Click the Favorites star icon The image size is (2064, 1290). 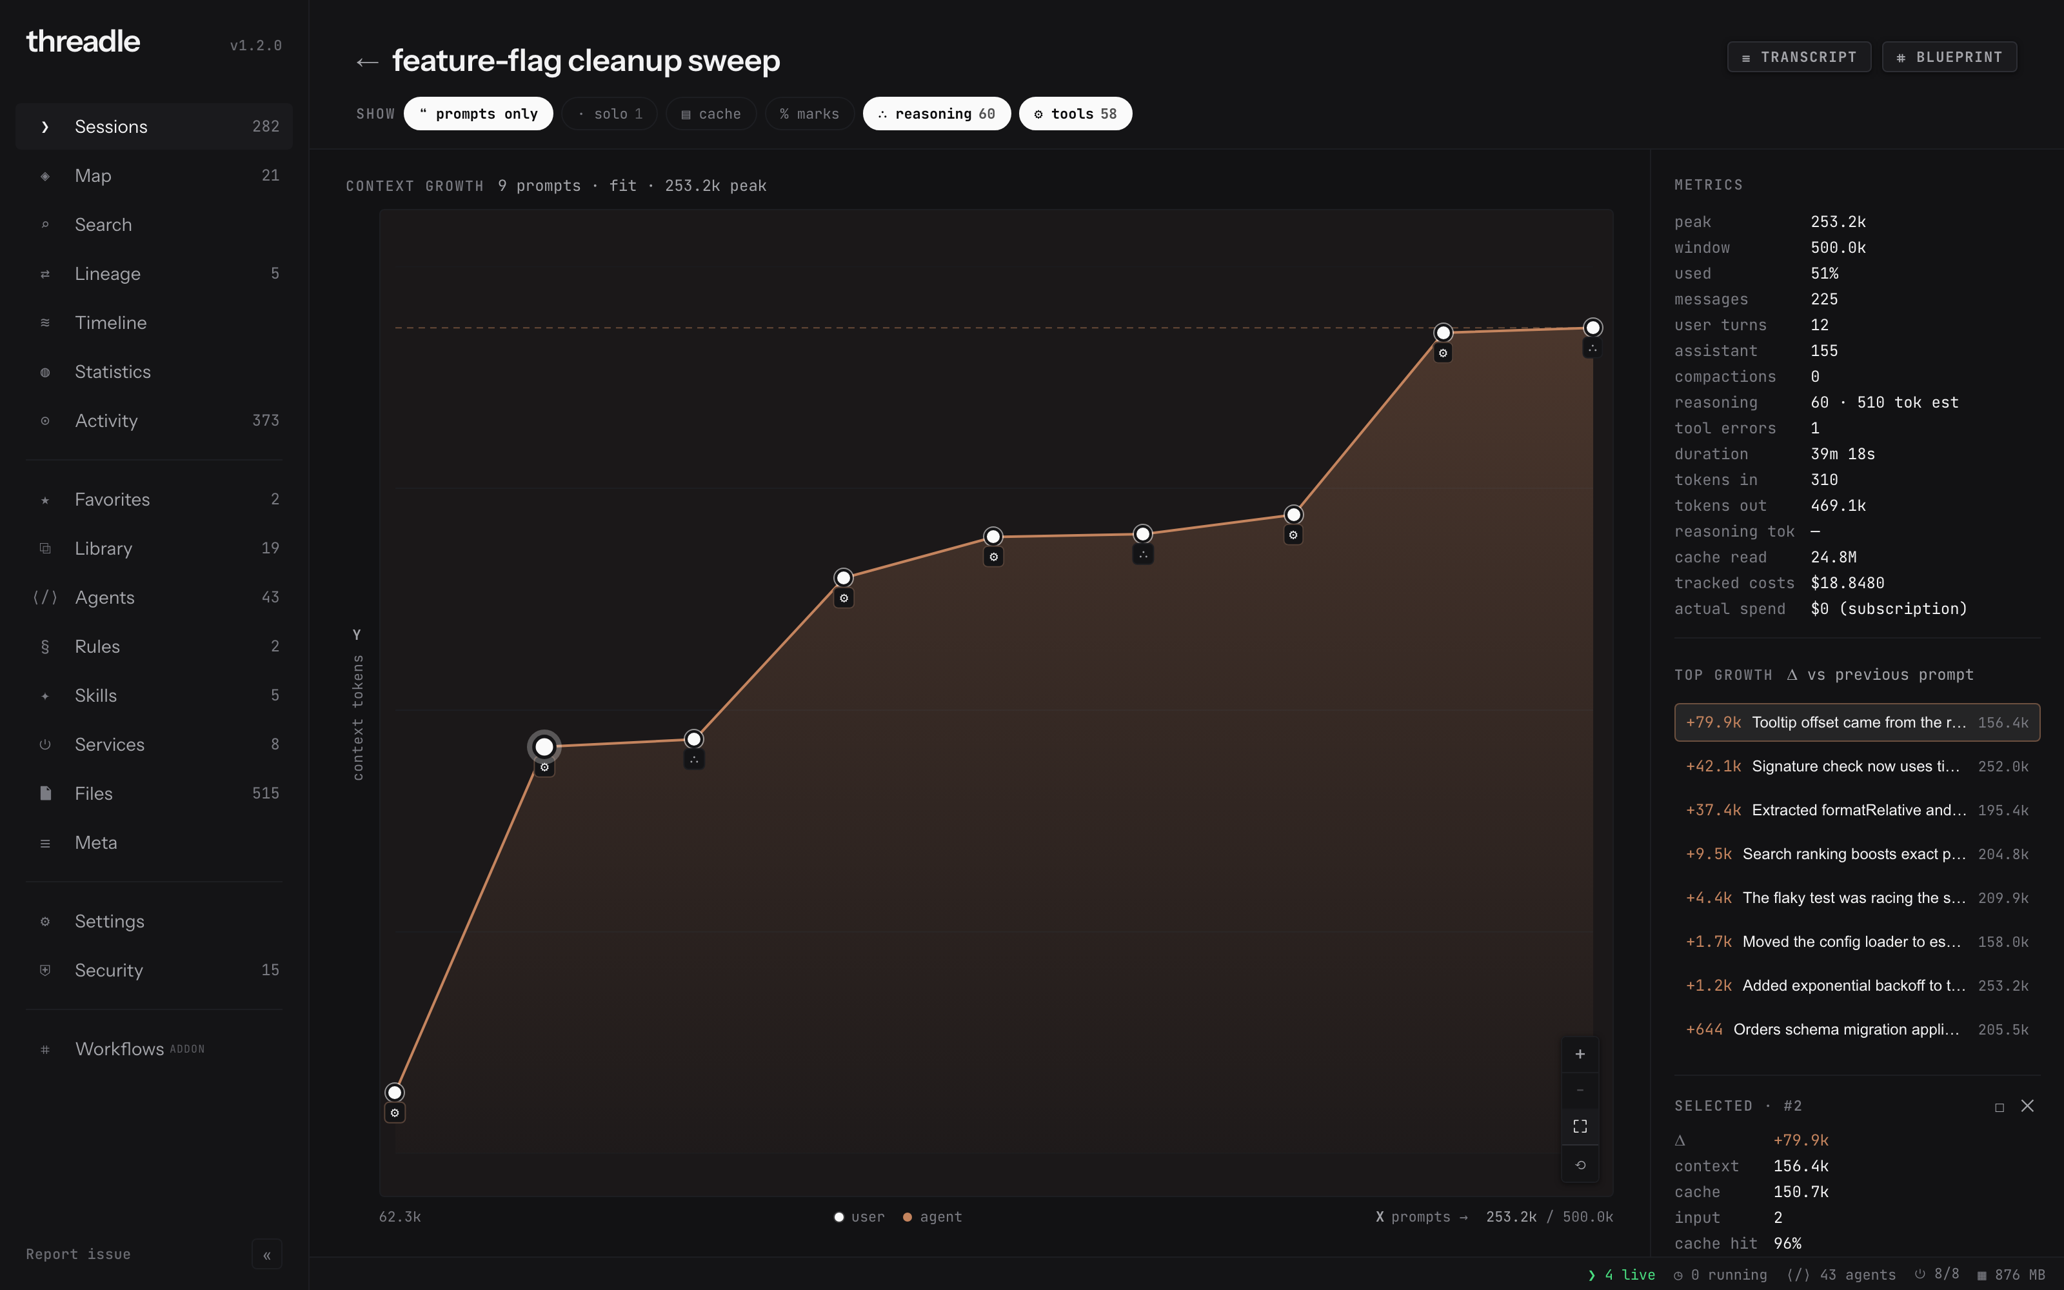click(x=45, y=500)
